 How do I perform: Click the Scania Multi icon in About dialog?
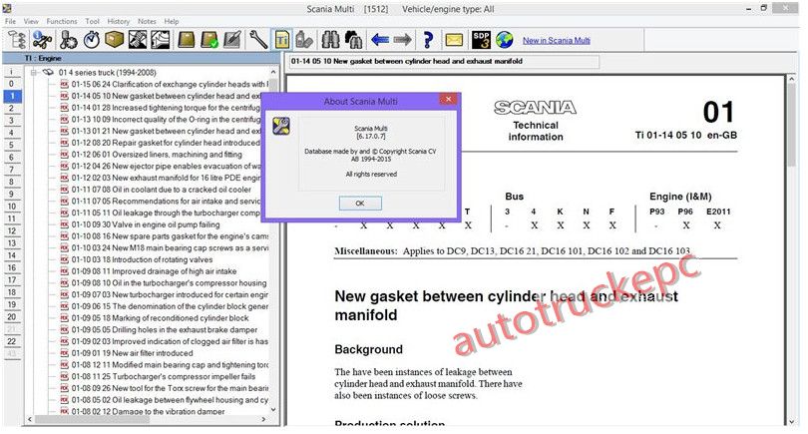(x=281, y=126)
